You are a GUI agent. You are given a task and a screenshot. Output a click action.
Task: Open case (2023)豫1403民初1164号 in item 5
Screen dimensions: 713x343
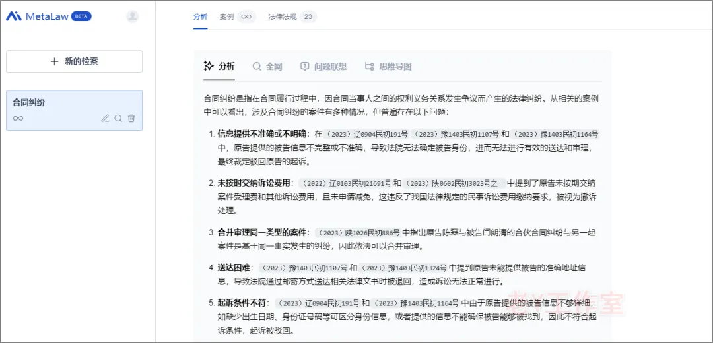point(416,303)
